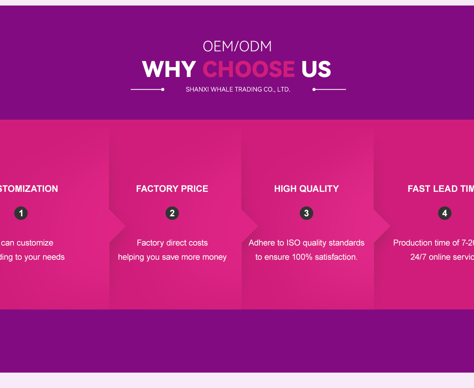Click "to ensure 100% satisfaction." text
Screen dimensions: 474x388
[x=307, y=257]
